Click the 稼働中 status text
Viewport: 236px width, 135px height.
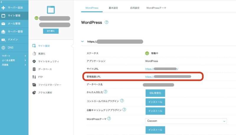pos(155,53)
